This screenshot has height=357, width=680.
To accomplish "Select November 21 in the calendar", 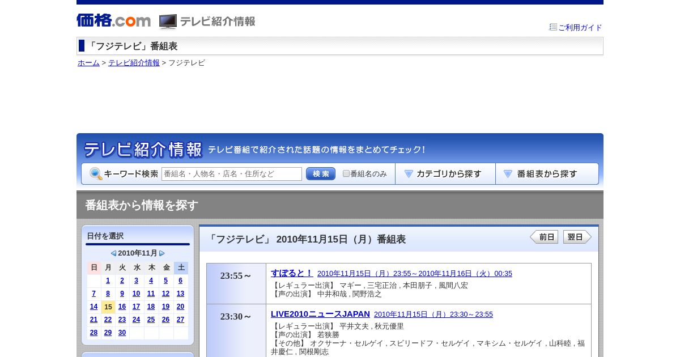I will tap(93, 320).
